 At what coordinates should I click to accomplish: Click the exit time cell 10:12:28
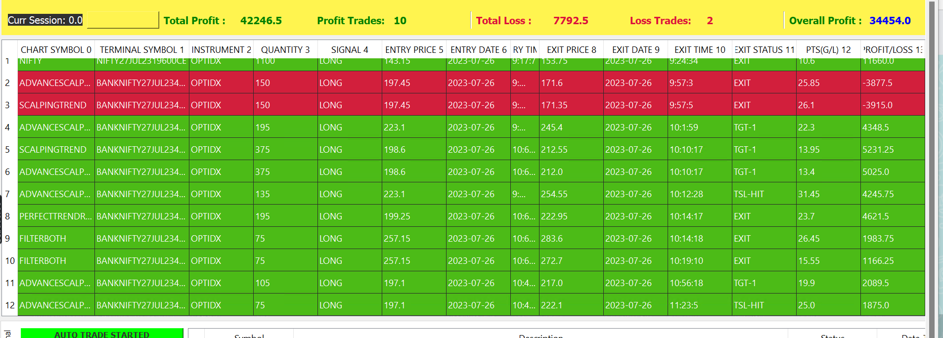700,194
